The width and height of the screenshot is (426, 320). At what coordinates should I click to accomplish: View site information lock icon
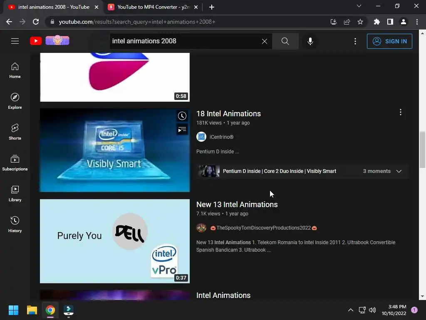(52, 22)
